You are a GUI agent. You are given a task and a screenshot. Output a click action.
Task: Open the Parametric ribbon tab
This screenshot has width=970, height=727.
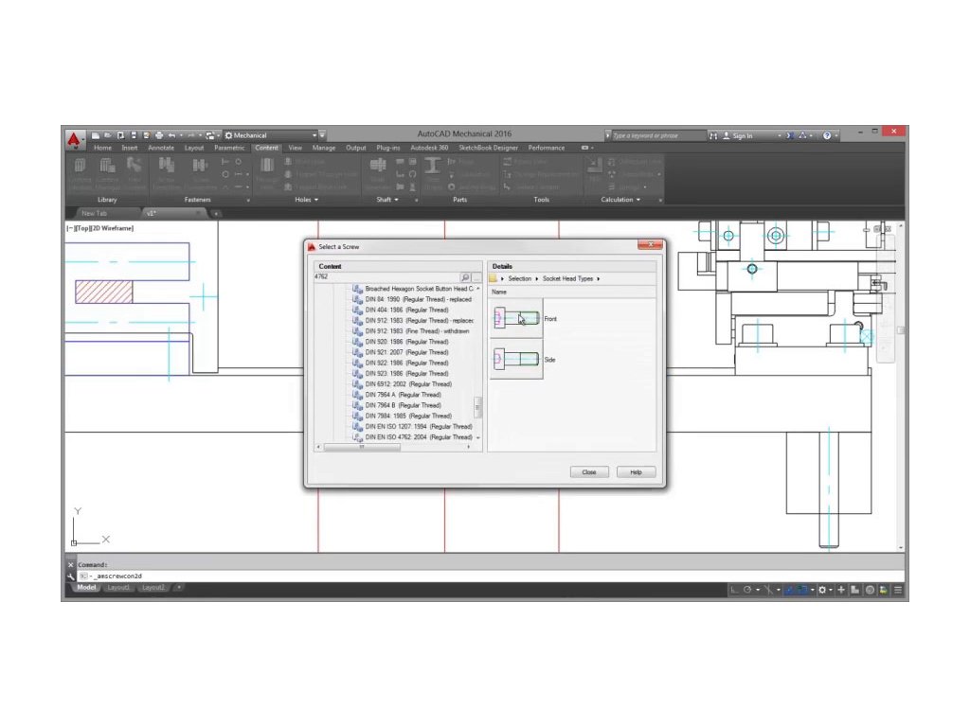[x=229, y=148]
